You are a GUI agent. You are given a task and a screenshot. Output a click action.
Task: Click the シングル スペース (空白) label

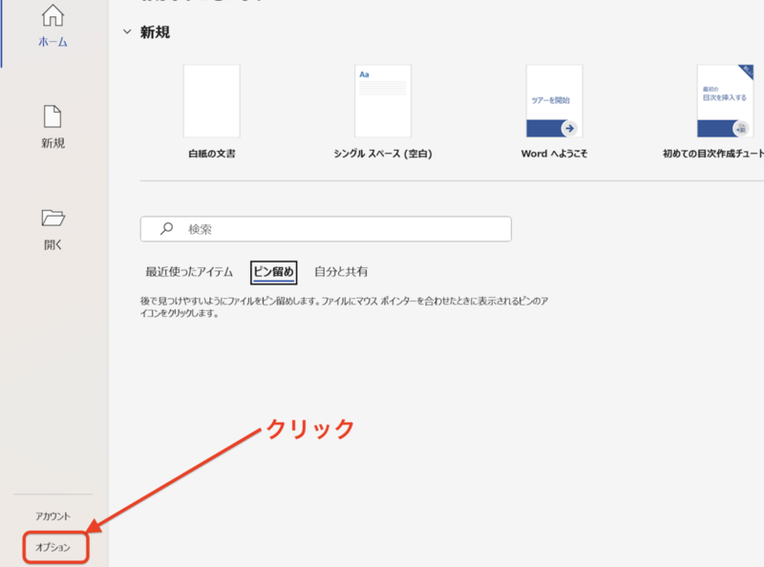[383, 154]
